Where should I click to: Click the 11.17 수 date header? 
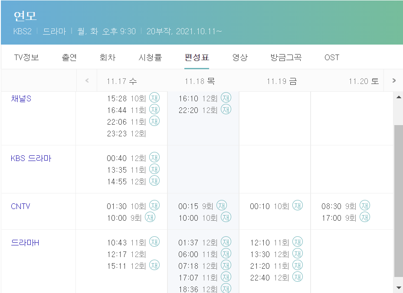122,81
